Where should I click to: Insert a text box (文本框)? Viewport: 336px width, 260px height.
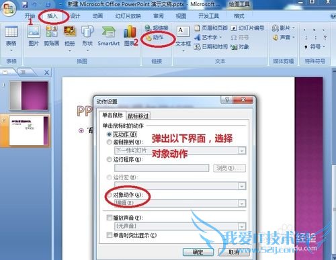click(x=183, y=35)
